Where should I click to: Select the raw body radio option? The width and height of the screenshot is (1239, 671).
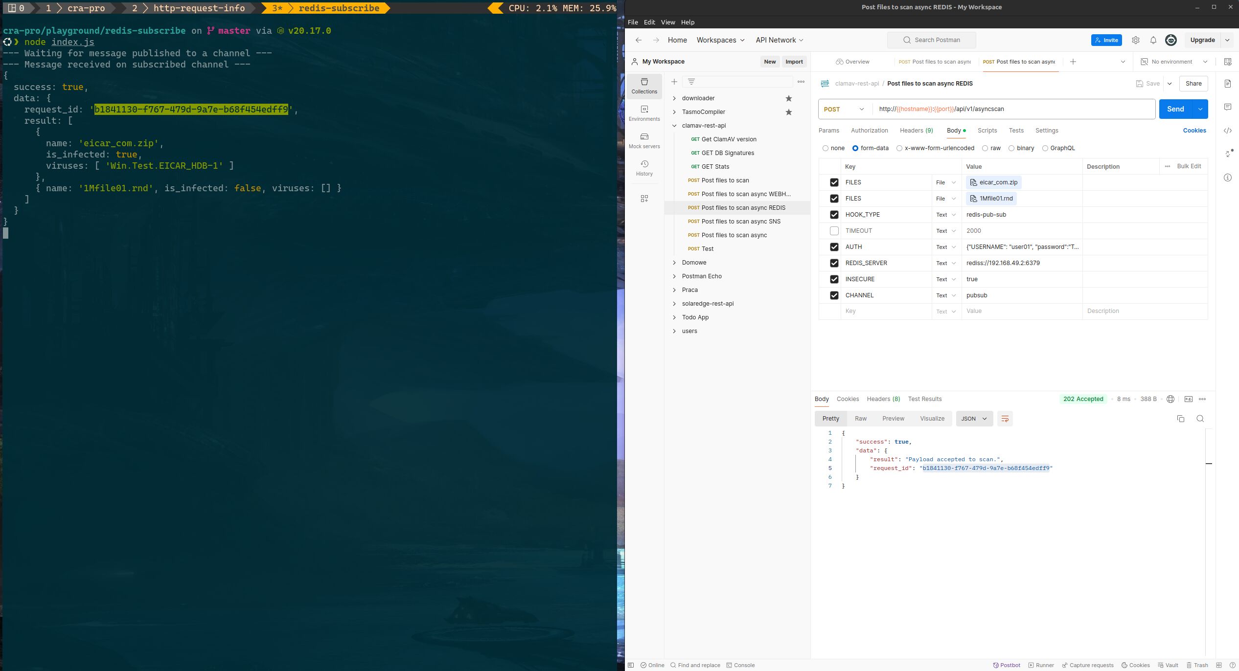point(985,148)
